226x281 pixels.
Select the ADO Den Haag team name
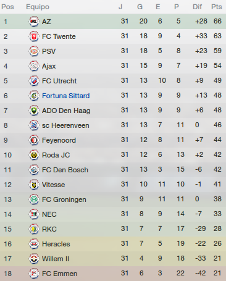coord(66,111)
